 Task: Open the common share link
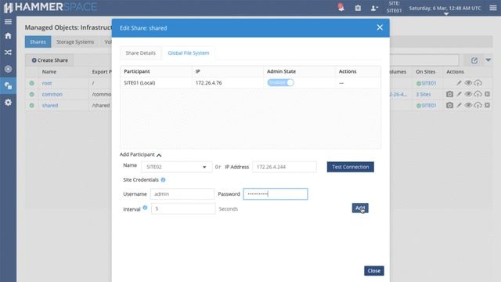pos(52,94)
